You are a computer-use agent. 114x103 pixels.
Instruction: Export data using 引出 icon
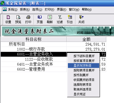coord(70,20)
